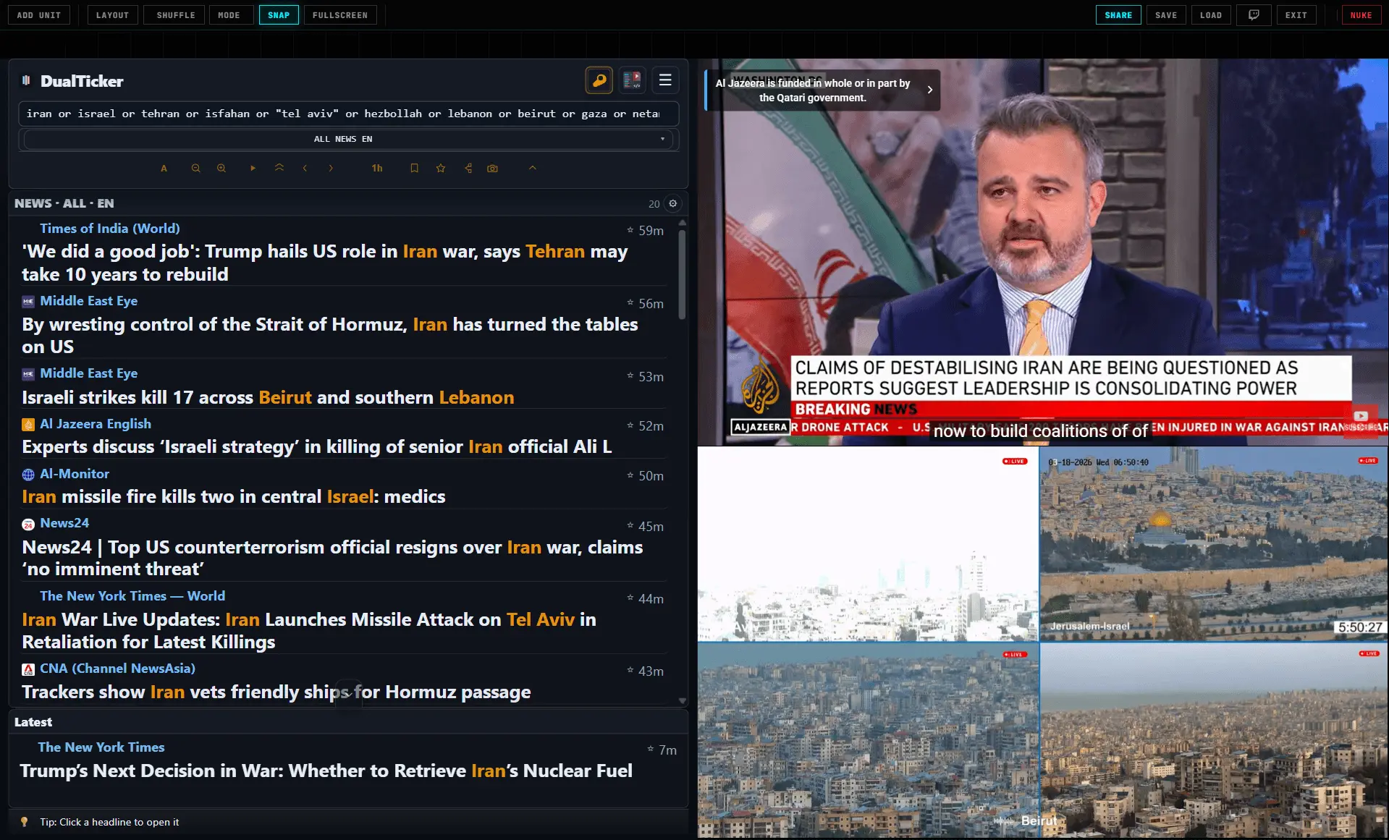Screen dimensions: 1389x840
Task: Toggle SNAP mode off
Action: click(279, 15)
